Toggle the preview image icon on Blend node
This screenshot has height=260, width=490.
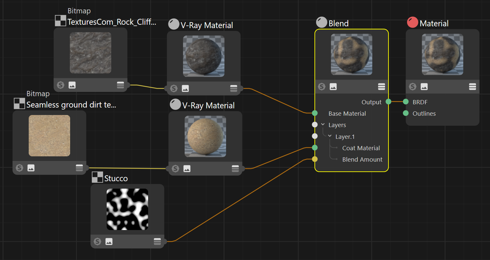pyautogui.click(x=333, y=87)
